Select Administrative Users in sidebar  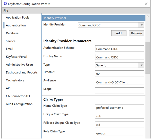[x=20, y=65]
